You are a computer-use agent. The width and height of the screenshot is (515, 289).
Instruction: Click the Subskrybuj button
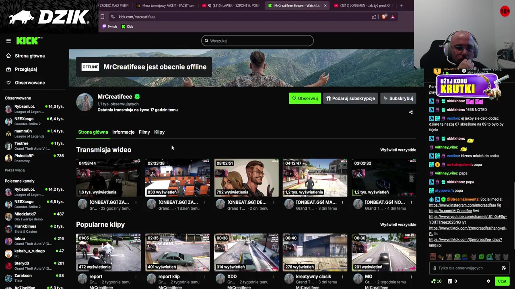[x=398, y=98]
